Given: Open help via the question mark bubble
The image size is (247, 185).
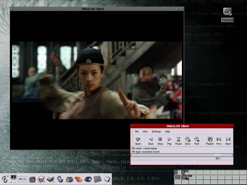Looking at the screenshot, I should tap(107, 179).
